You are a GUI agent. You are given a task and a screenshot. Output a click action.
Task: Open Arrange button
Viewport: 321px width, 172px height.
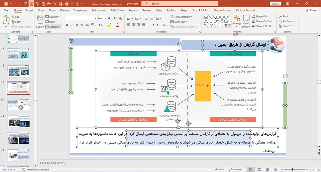point(237,21)
